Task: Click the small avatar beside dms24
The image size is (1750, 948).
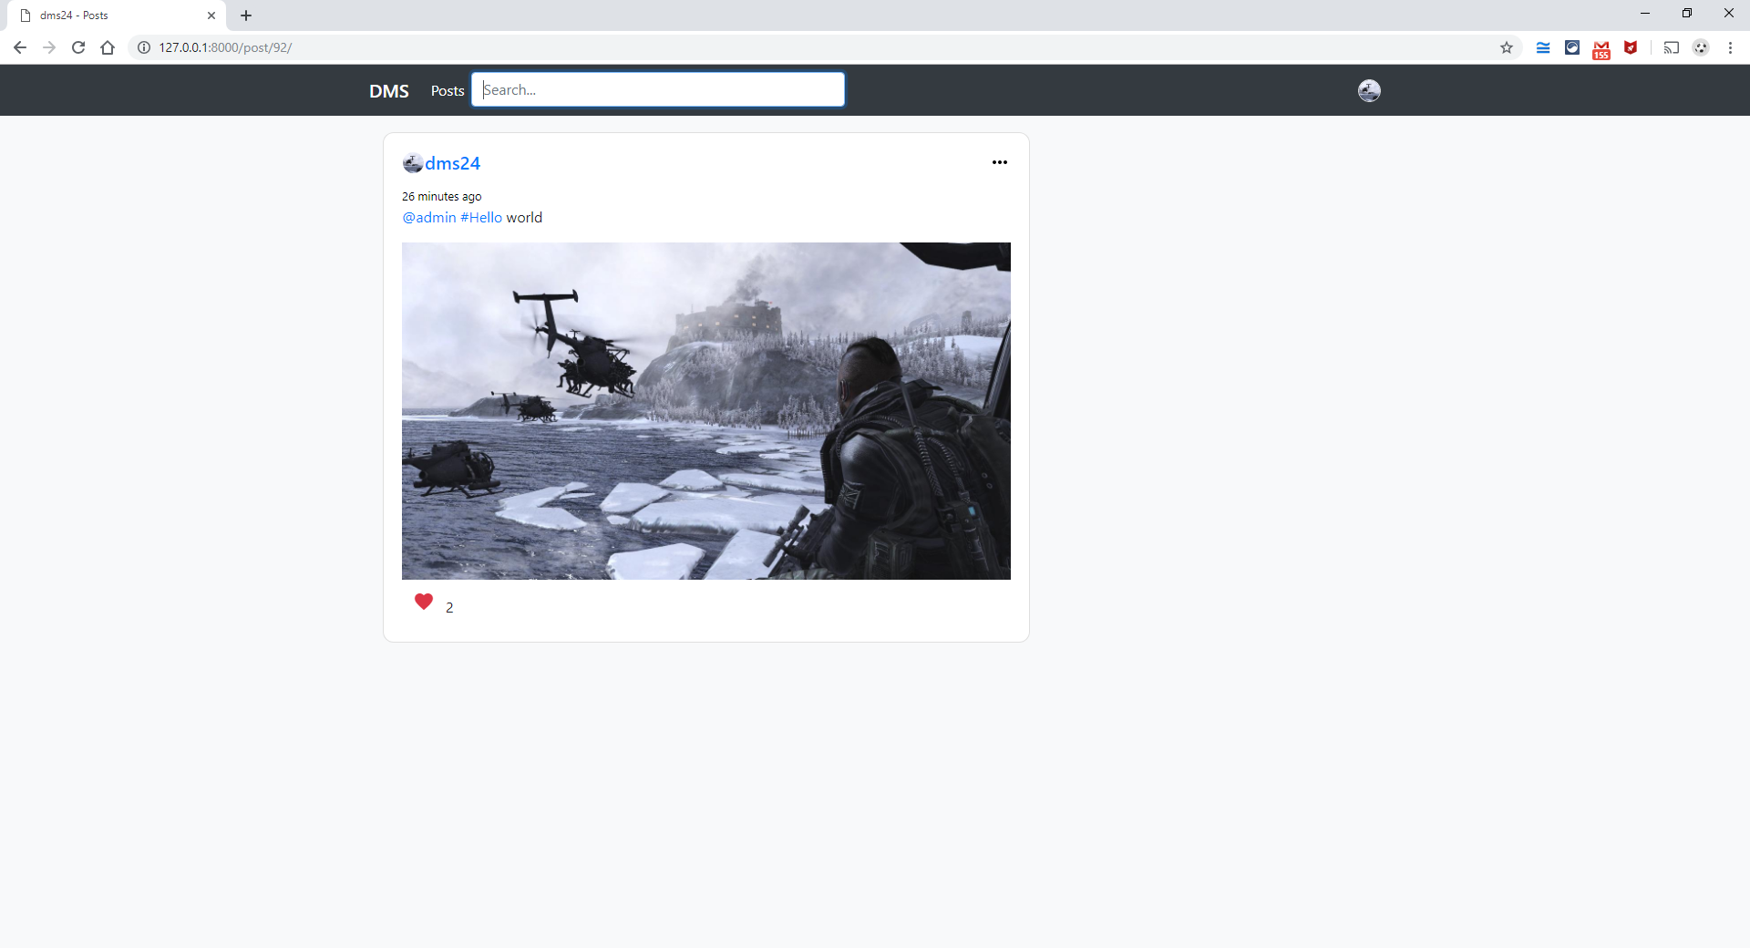Action: 413,164
